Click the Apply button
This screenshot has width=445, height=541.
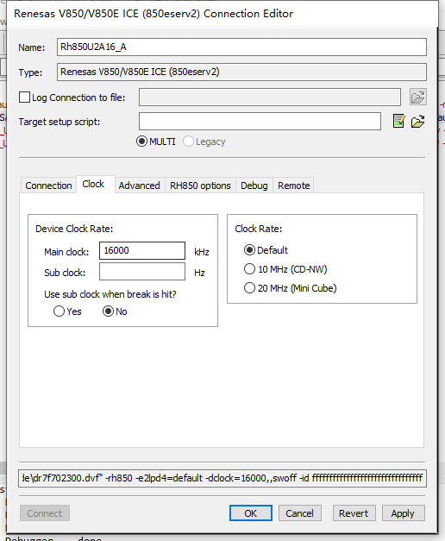pyautogui.click(x=403, y=513)
